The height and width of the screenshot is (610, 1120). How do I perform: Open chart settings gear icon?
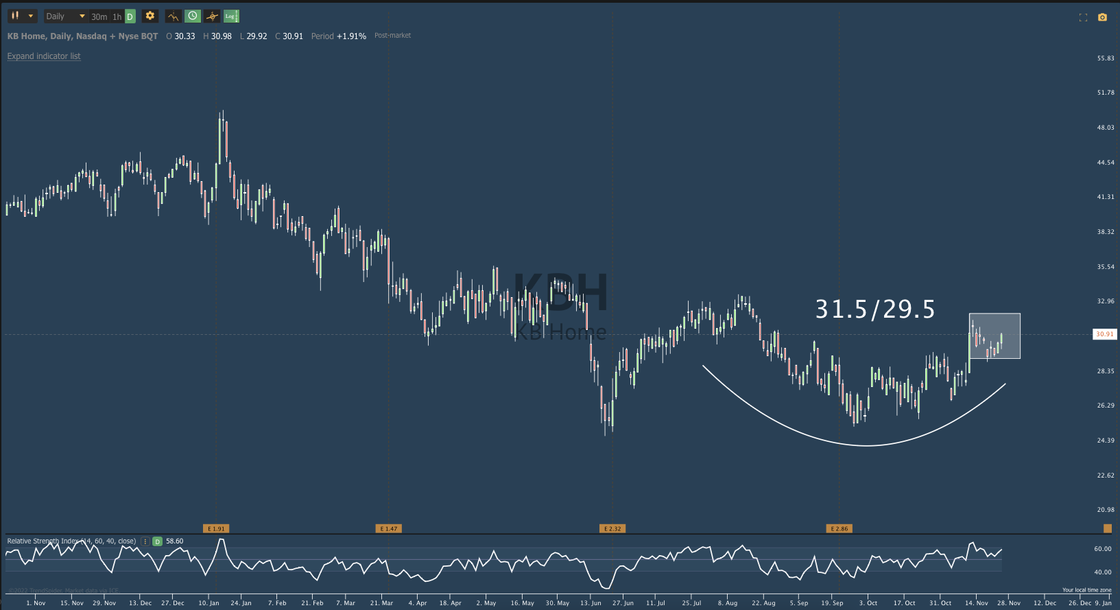tap(150, 16)
